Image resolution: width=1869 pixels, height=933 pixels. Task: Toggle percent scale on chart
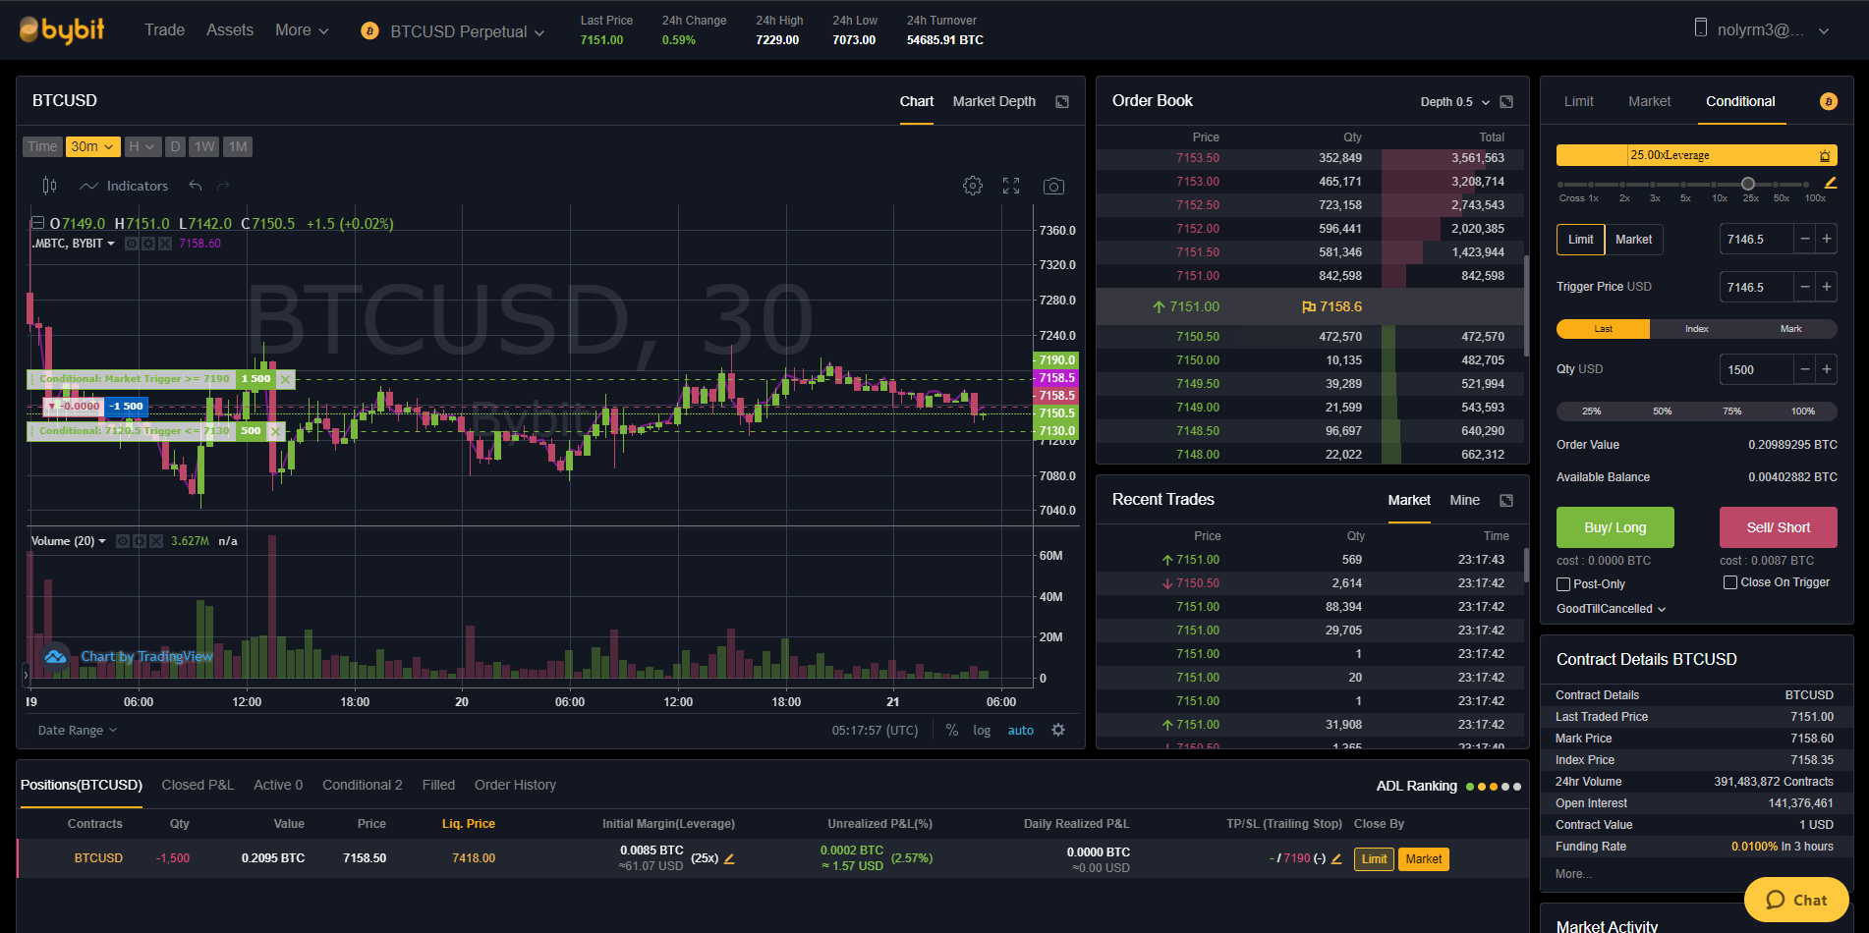tap(952, 730)
